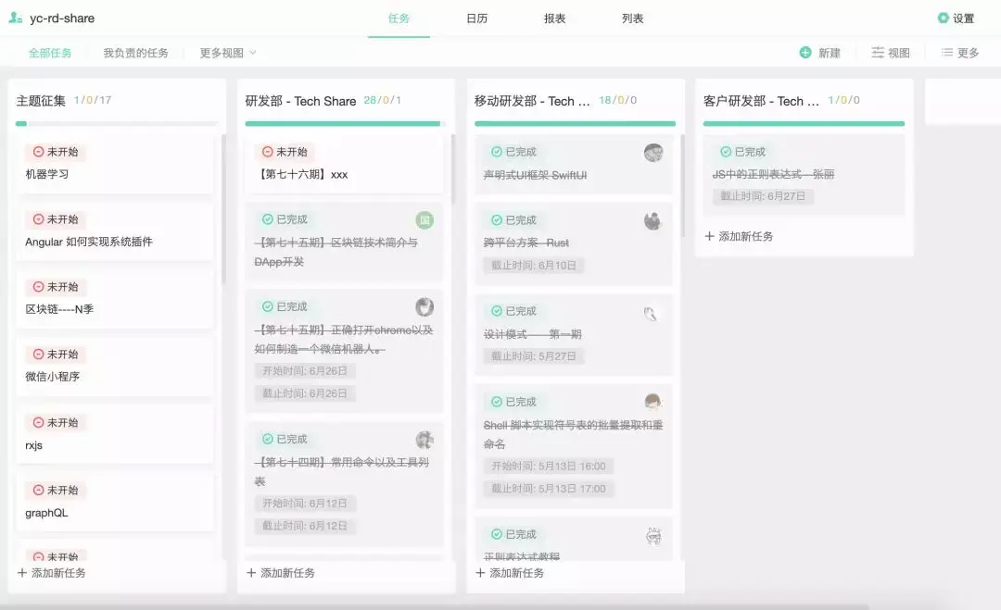Open 【第七十六期】xxx task title
This screenshot has height=610, width=1001.
(301, 174)
